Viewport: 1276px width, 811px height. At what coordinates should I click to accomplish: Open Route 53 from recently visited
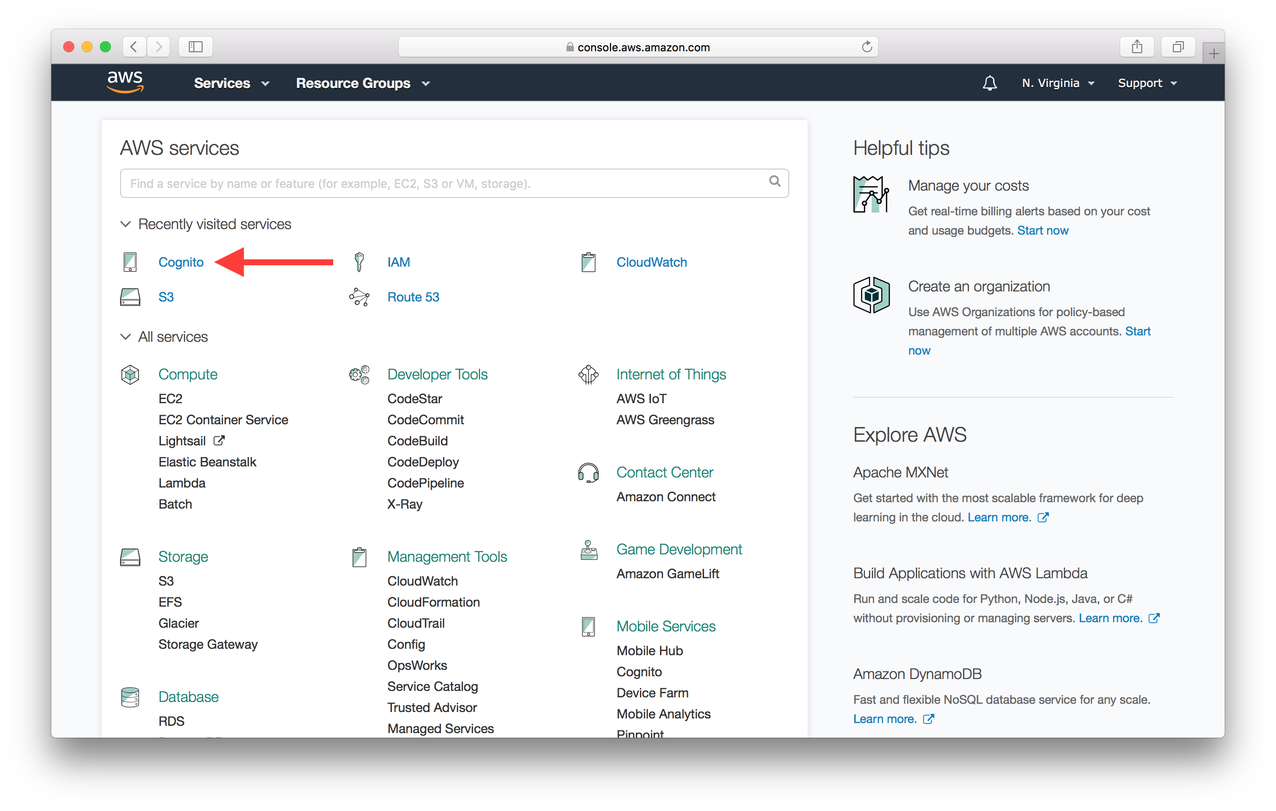[413, 297]
